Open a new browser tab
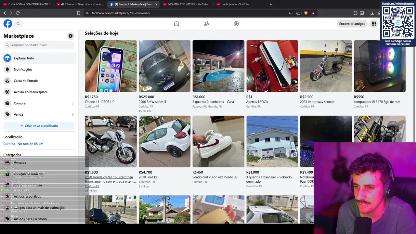Viewport: 416px width, 234px height. pyautogui.click(x=271, y=4)
